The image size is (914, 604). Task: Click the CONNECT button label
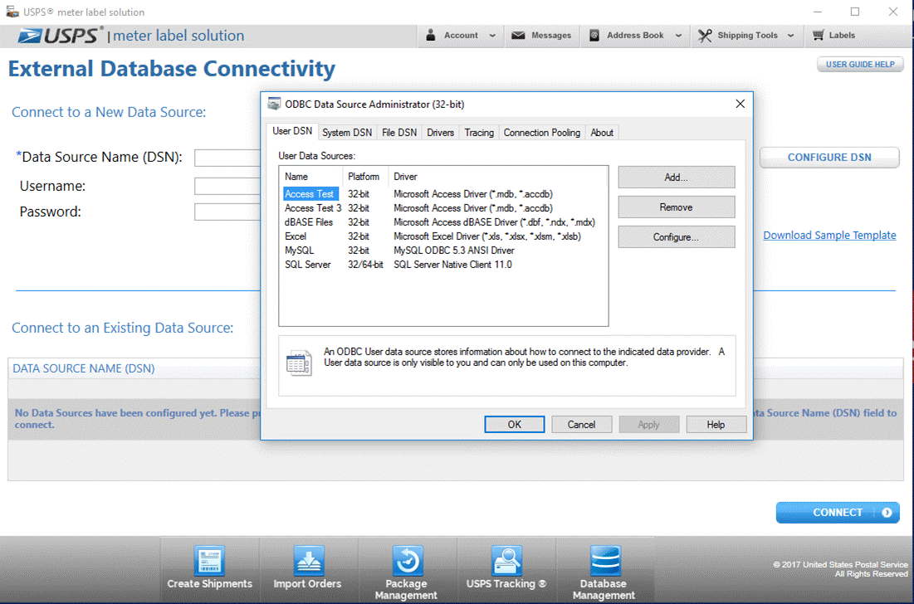(837, 513)
